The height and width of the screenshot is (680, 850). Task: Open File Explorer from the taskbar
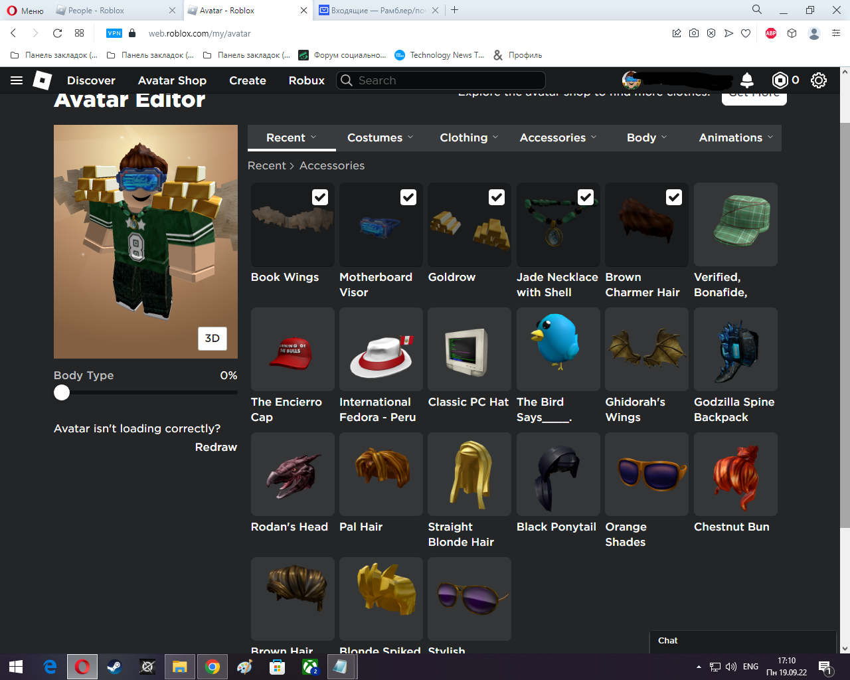click(180, 667)
